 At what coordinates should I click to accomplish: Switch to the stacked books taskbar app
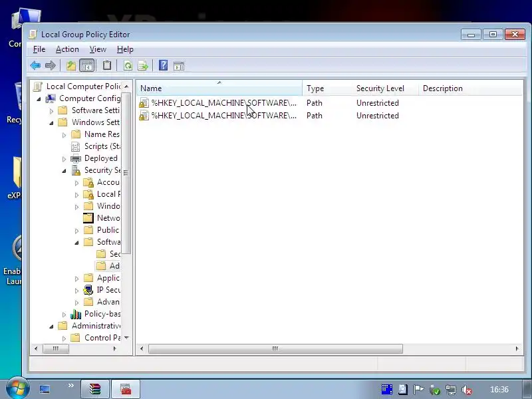coord(95,389)
